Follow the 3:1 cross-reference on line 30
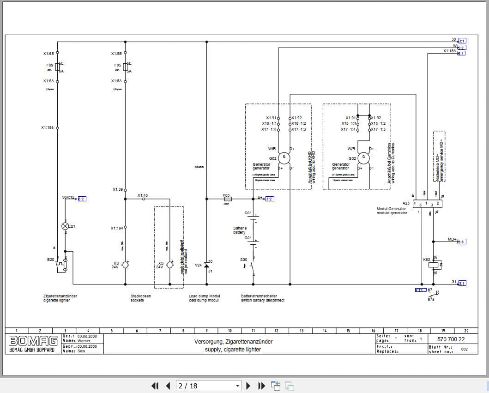Image resolution: width=489 pixels, height=393 pixels. [462, 41]
